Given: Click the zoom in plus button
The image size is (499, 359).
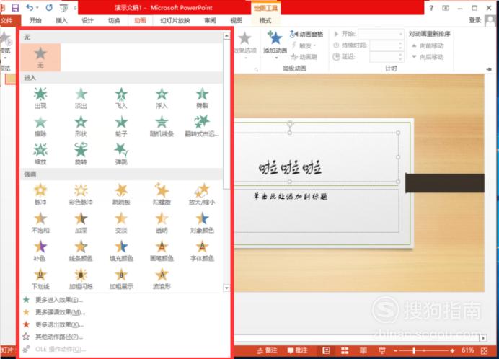Looking at the screenshot, I should pos(452,351).
